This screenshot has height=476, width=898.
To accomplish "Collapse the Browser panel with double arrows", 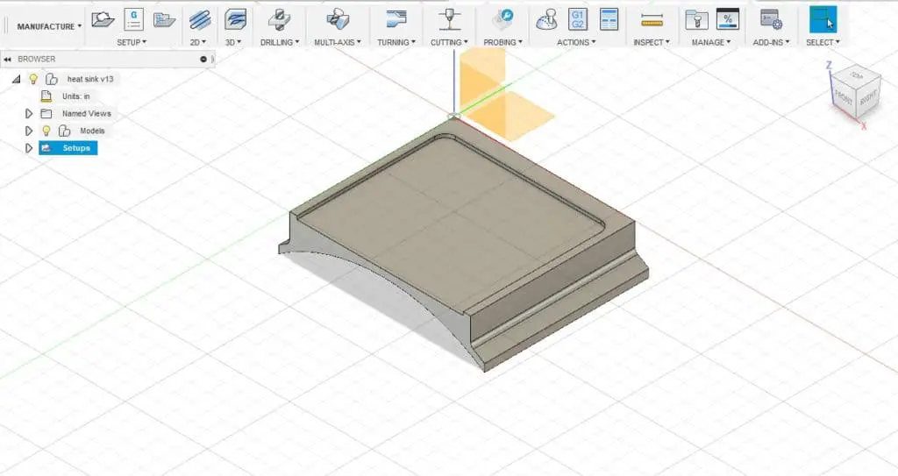I will point(7,59).
